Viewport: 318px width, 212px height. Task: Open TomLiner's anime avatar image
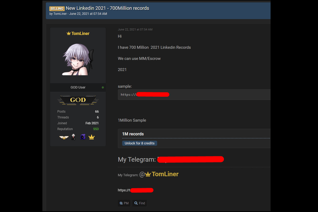tap(78, 59)
